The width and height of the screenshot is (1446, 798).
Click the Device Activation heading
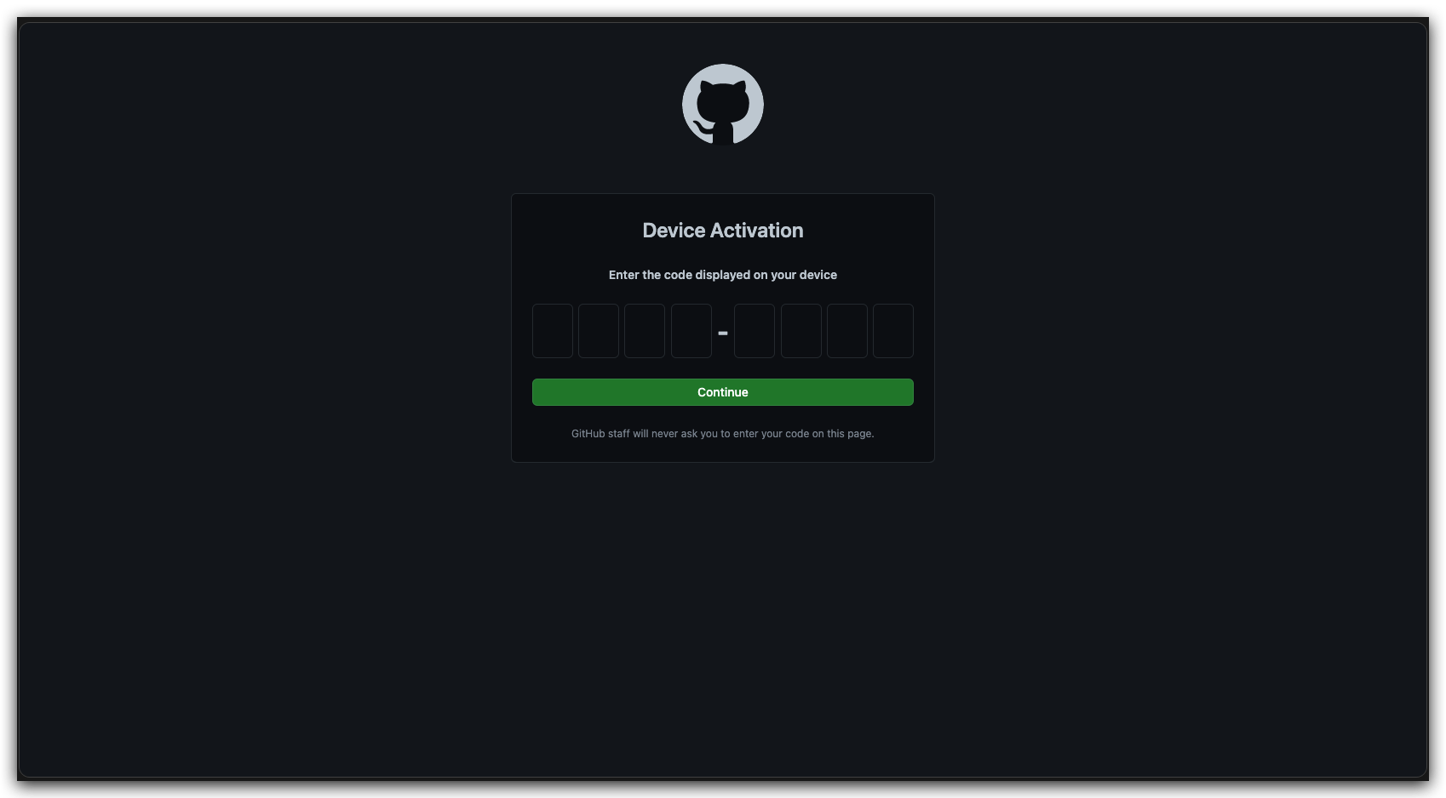[723, 231]
